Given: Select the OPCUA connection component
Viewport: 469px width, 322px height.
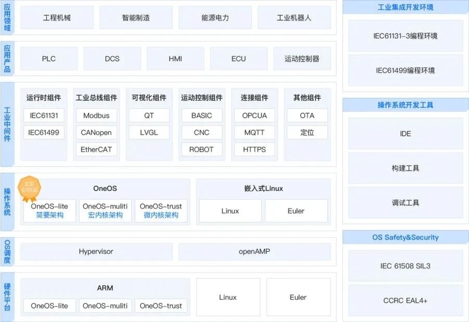Looking at the screenshot, I should pos(254,116).
